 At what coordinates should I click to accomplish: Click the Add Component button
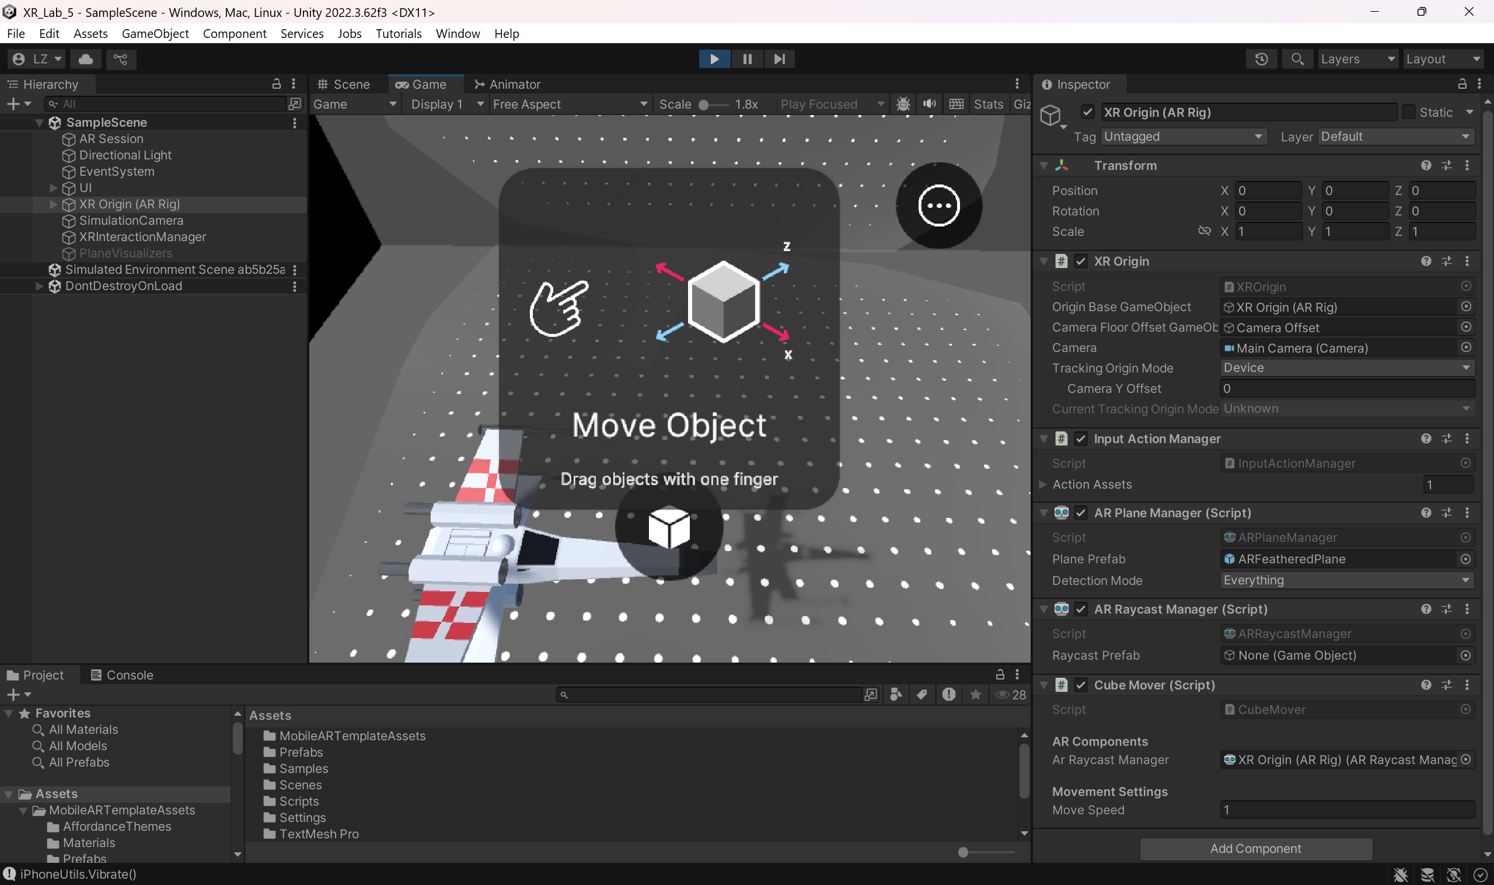(1255, 849)
